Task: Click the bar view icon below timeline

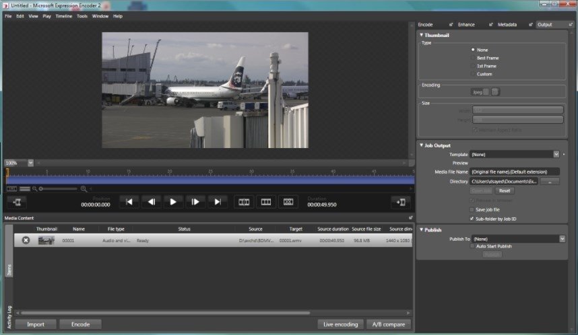Action: pos(25,189)
